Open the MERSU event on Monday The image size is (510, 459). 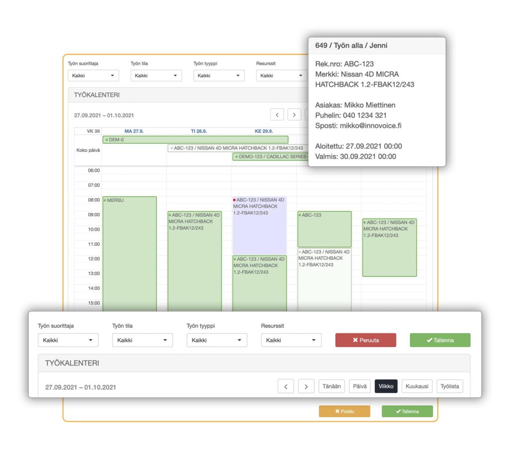(x=129, y=253)
